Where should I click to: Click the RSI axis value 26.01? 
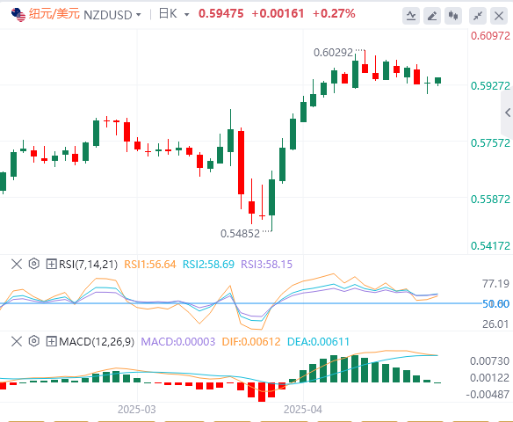pos(495,324)
